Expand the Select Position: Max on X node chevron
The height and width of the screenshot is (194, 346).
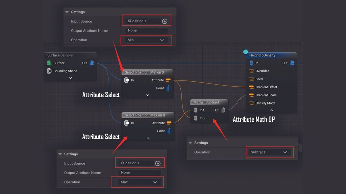pos(148,138)
